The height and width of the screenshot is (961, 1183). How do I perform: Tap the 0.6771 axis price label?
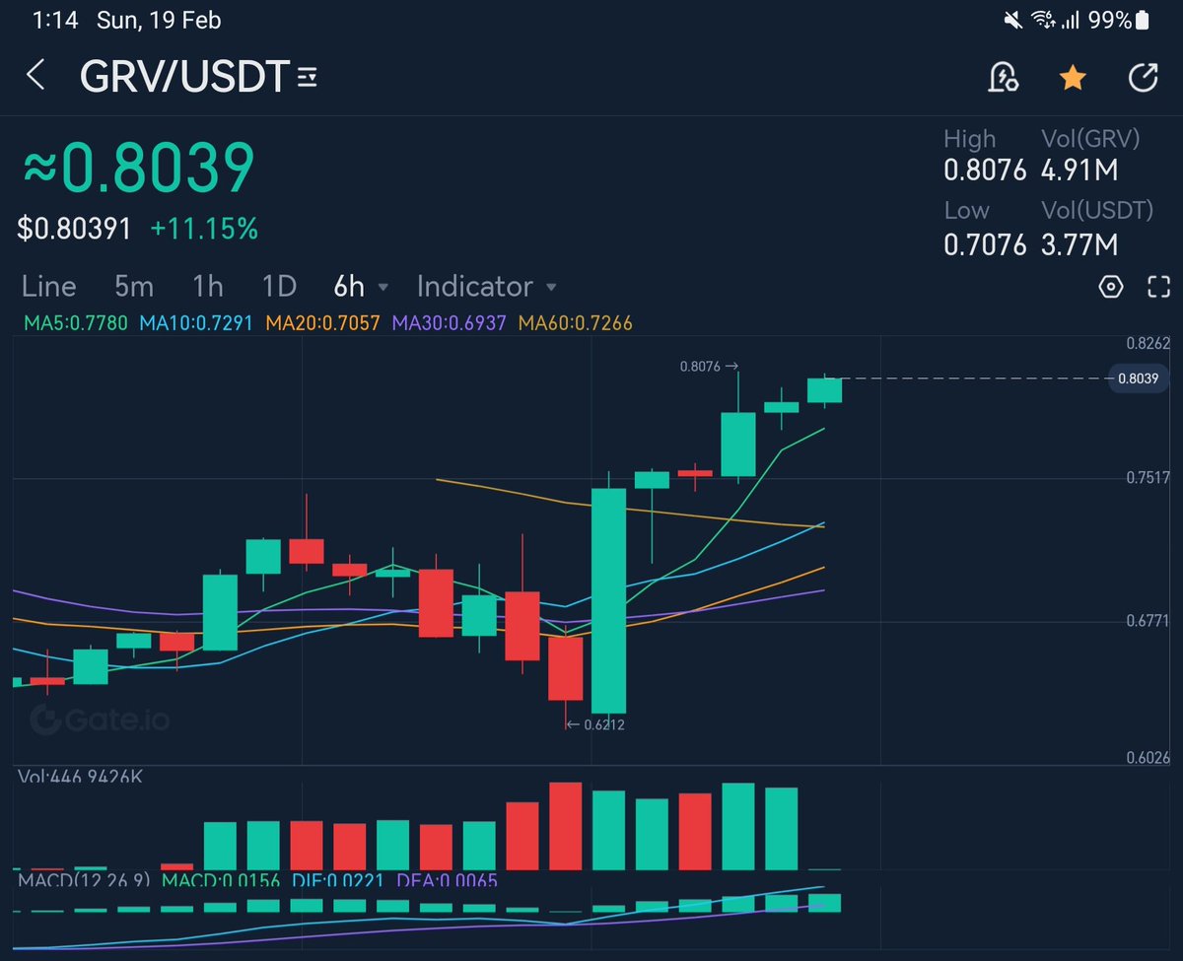point(1148,621)
